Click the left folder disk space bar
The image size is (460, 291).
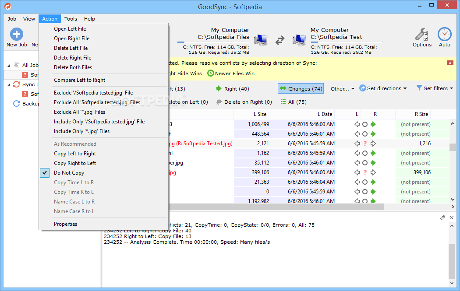pos(213,42)
